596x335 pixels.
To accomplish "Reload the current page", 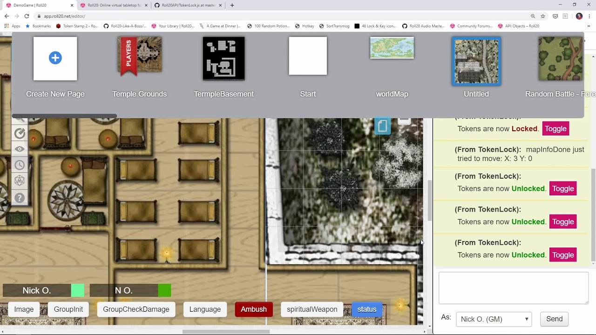I will 27,16.
